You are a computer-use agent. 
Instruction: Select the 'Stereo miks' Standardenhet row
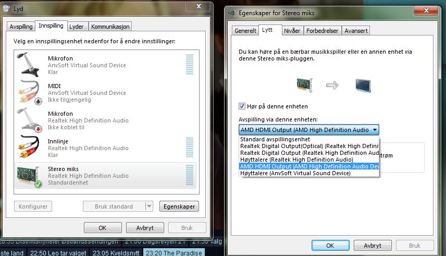(x=106, y=175)
